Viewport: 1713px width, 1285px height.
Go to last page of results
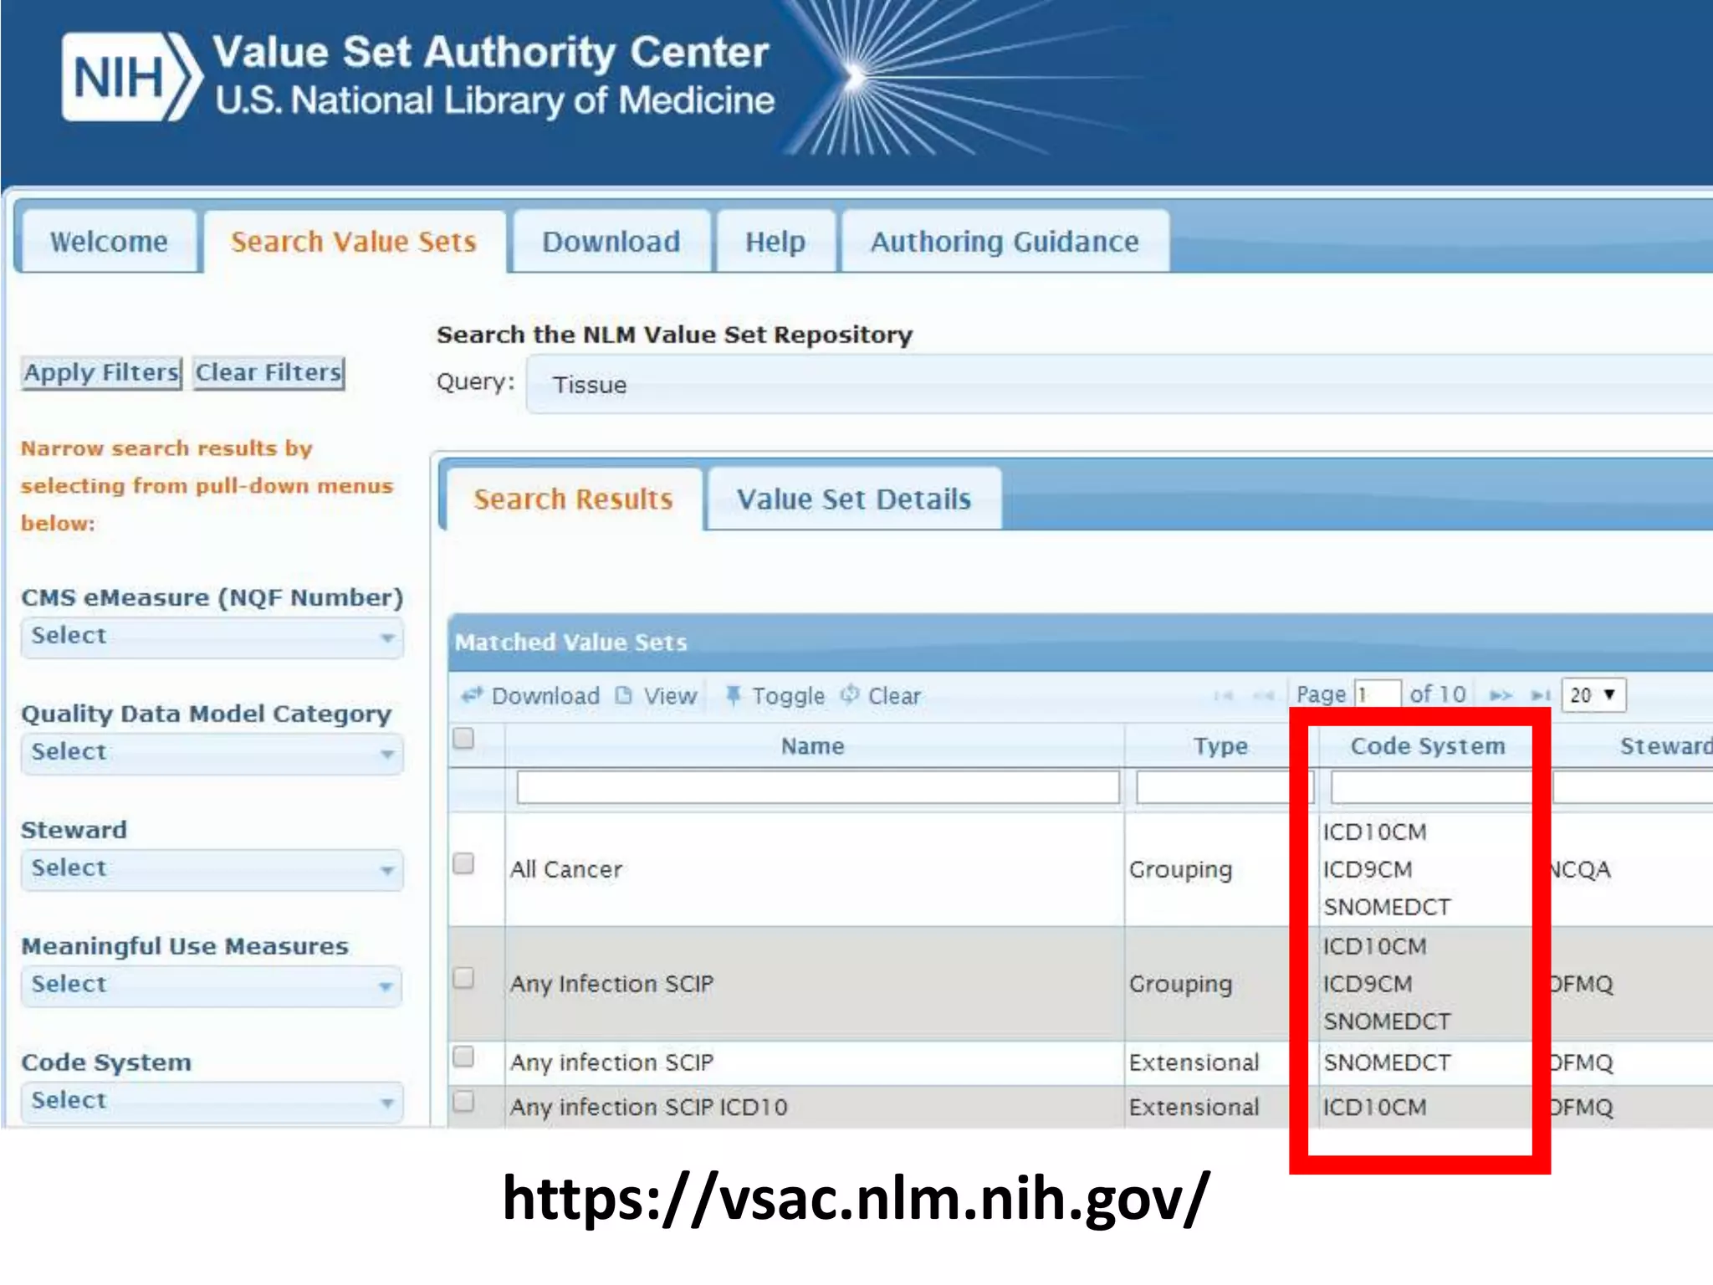tap(1541, 695)
